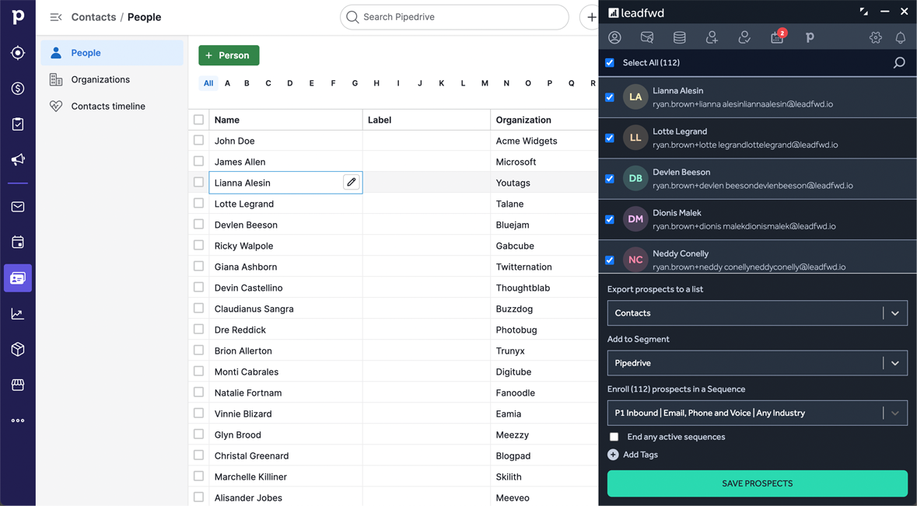Enable End any active sequences checkbox

coord(614,437)
